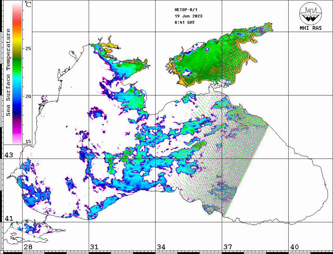Click the longitude label 31
This screenshot has height=254, width=333.
coord(94,247)
